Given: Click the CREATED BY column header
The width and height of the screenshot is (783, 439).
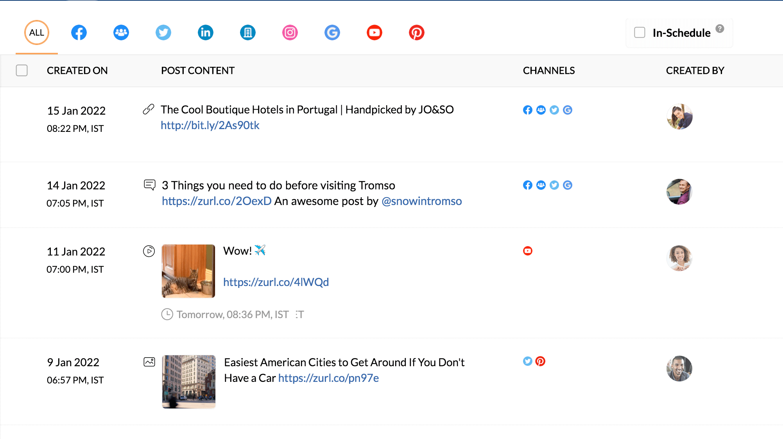Looking at the screenshot, I should [x=695, y=70].
